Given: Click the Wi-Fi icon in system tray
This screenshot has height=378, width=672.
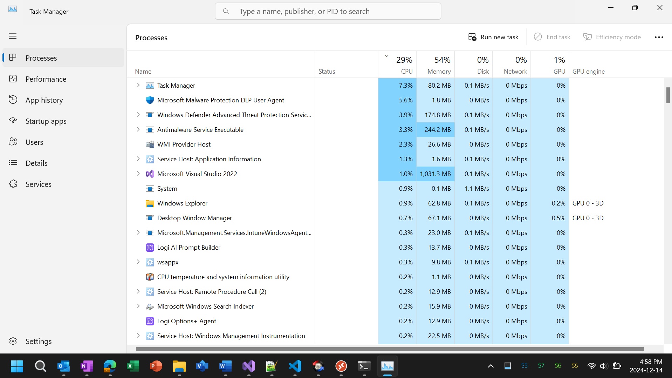Looking at the screenshot, I should click(591, 366).
